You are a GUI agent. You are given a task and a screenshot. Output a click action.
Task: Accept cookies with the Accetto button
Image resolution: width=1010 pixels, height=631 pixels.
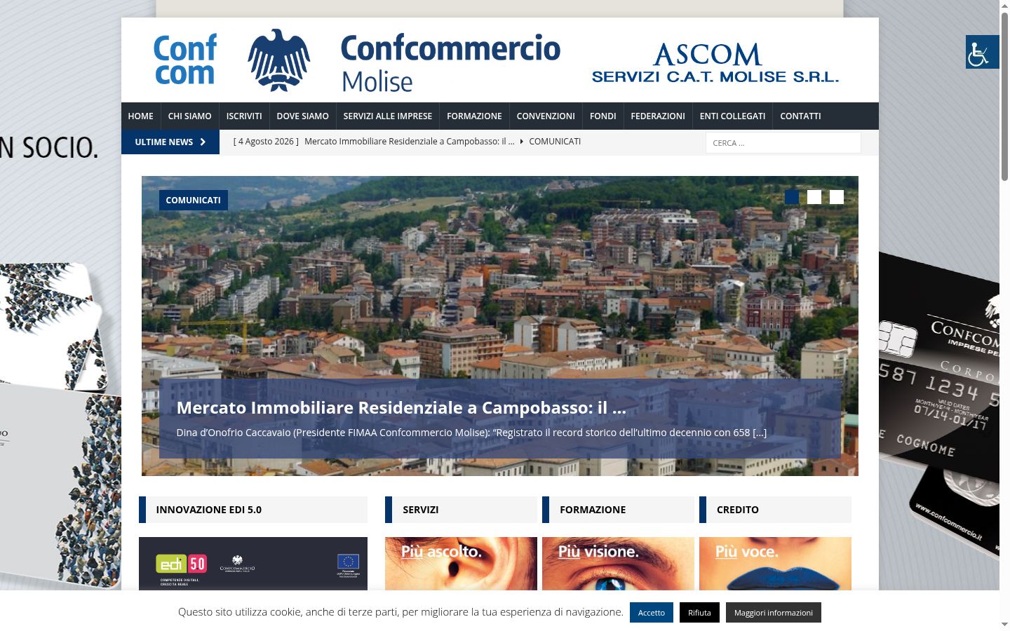coord(652,613)
